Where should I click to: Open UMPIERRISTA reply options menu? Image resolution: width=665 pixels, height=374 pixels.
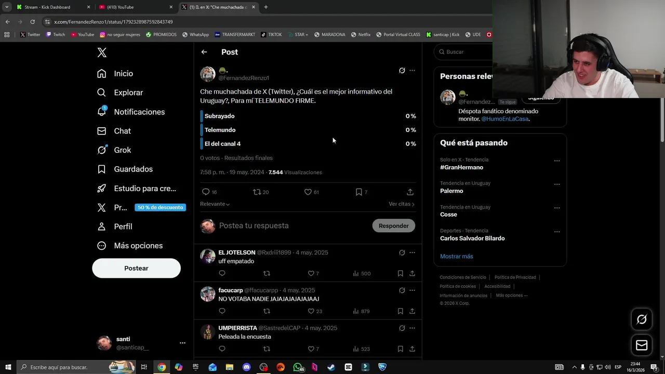pyautogui.click(x=412, y=328)
